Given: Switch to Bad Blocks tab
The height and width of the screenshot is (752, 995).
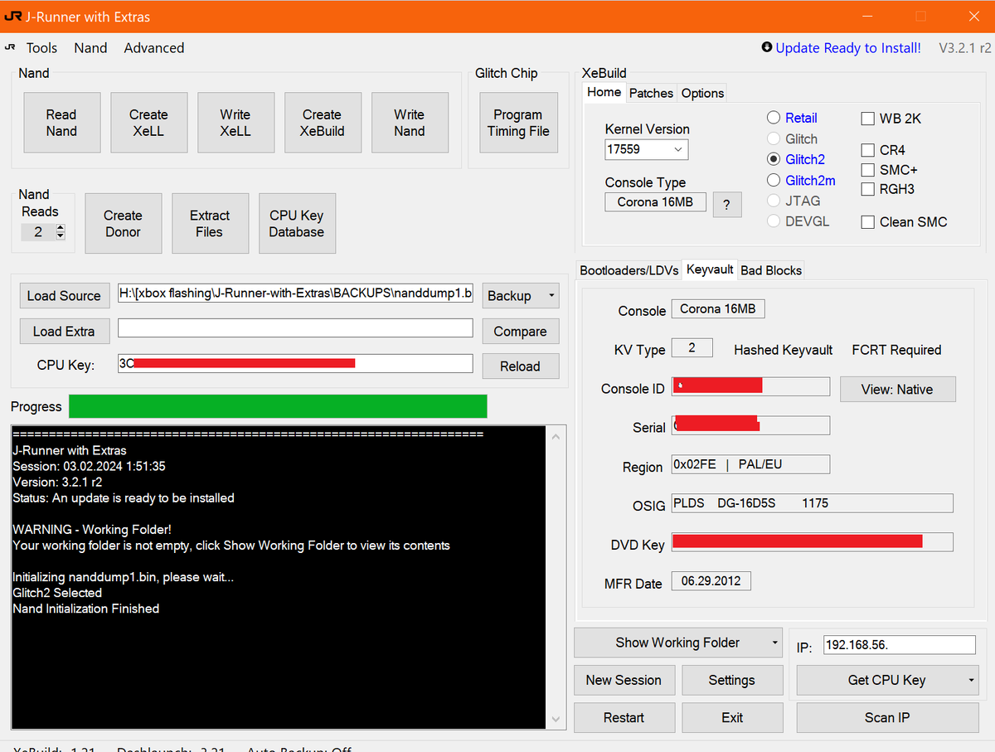Looking at the screenshot, I should coord(771,270).
